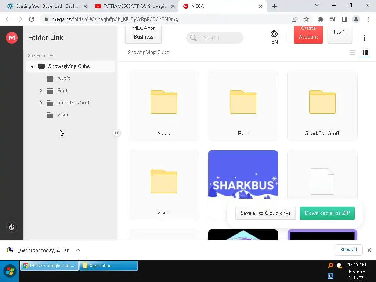The height and width of the screenshot is (282, 376).
Task: Select Audio in the folder tree
Action: click(x=64, y=79)
